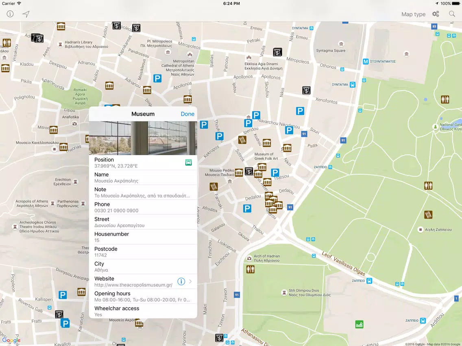The width and height of the screenshot is (462, 346).
Task: Open theacropolismuseum.gr website link
Action: [133, 285]
